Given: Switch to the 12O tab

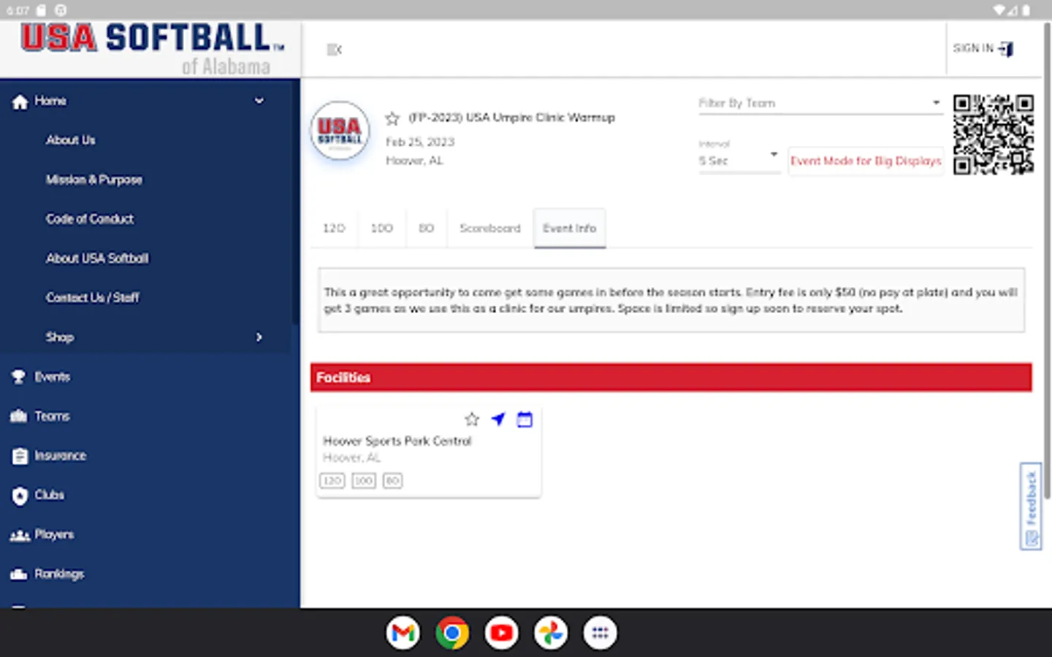Looking at the screenshot, I should (x=334, y=228).
